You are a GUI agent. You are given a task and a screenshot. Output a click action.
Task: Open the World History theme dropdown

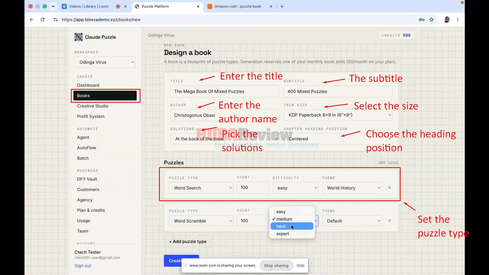[352, 188]
